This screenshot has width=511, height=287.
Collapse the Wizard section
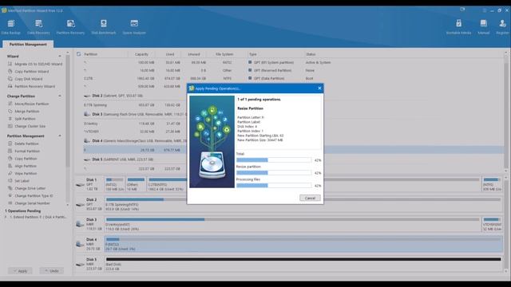tap(60, 57)
